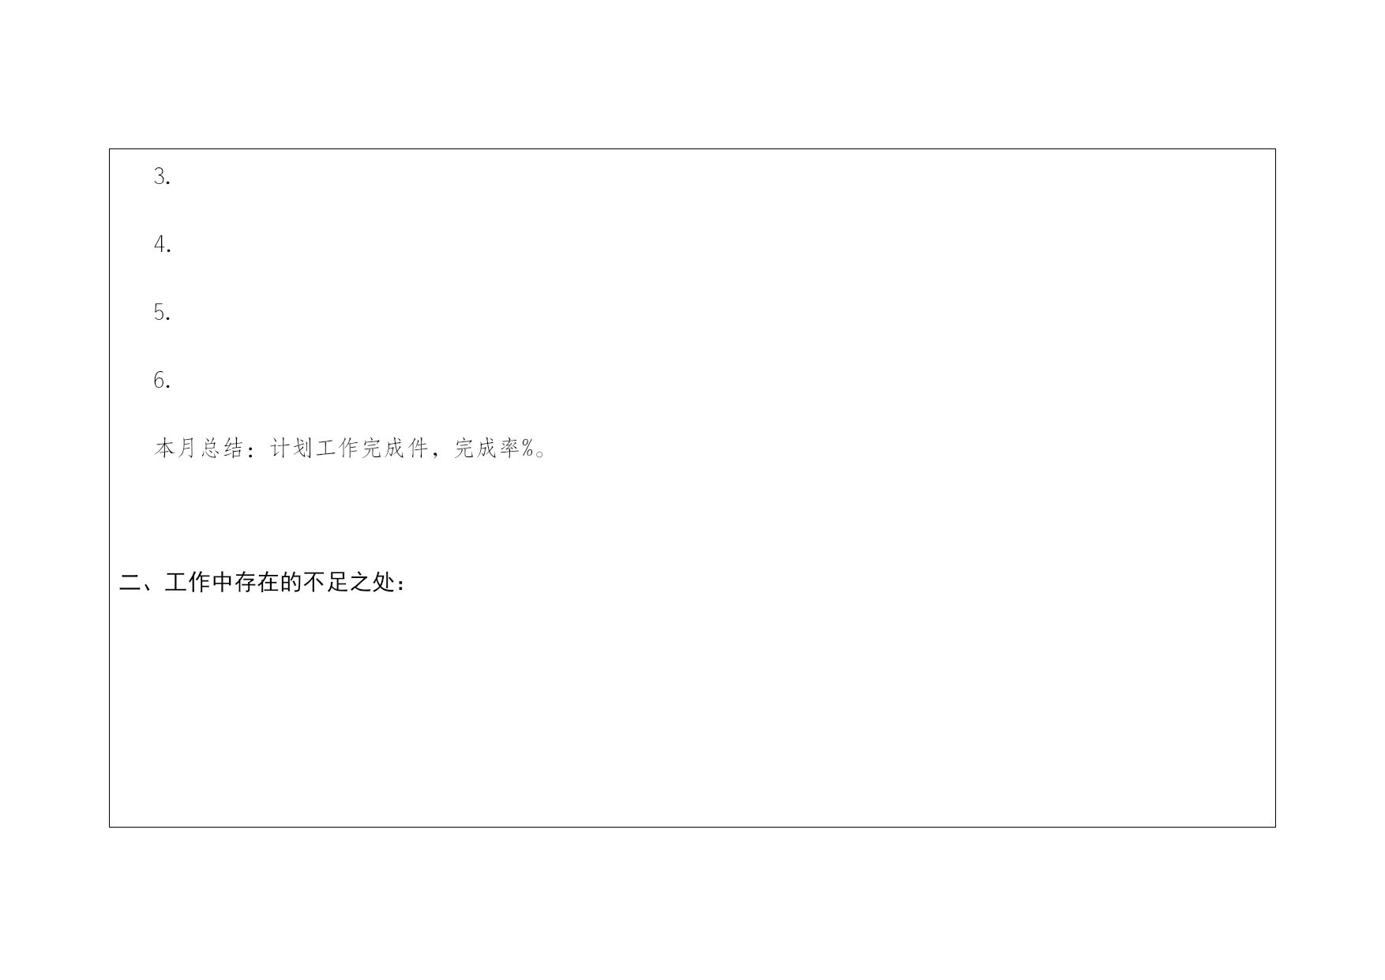Image resolution: width=1385 pixels, height=980 pixels.
Task: Click the "本月总结" label text
Action: click(x=199, y=449)
